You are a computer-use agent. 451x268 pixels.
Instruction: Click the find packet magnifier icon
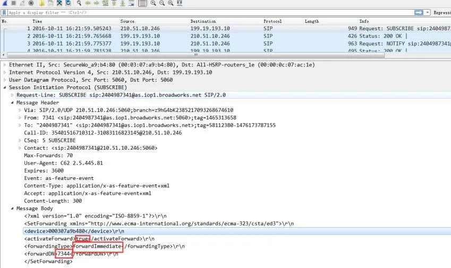click(x=79, y=3)
